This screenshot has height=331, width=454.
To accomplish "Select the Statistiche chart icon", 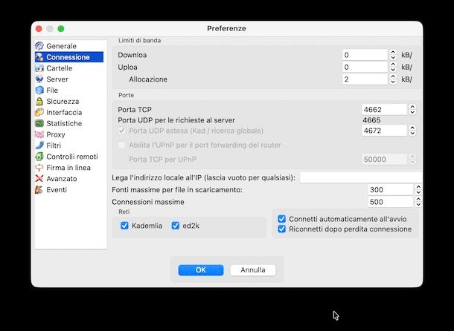I will coord(39,124).
